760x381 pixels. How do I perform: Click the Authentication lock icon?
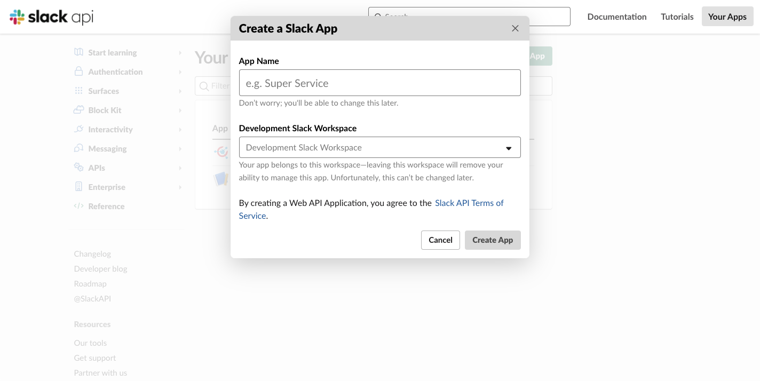tap(79, 71)
